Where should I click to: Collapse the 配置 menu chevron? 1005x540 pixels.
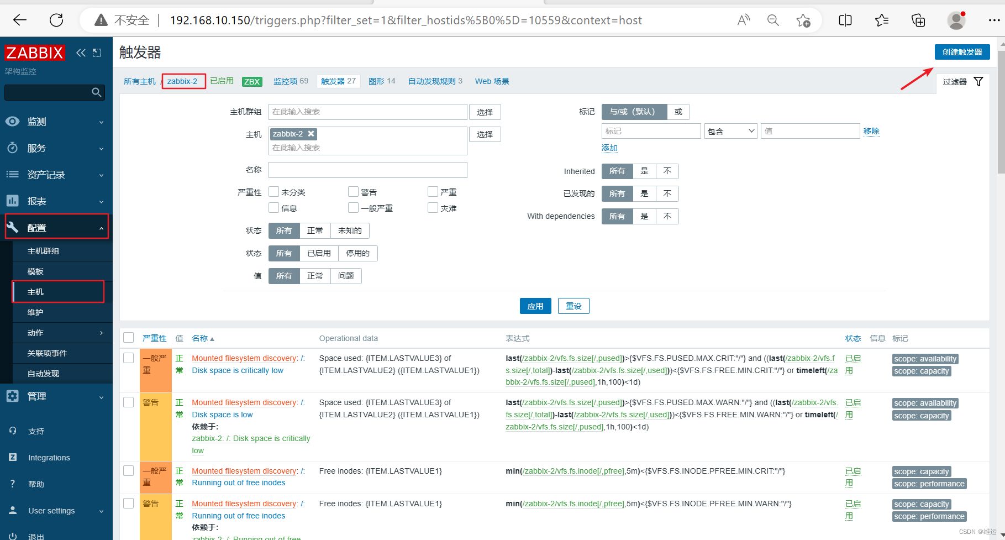pyautogui.click(x=101, y=228)
